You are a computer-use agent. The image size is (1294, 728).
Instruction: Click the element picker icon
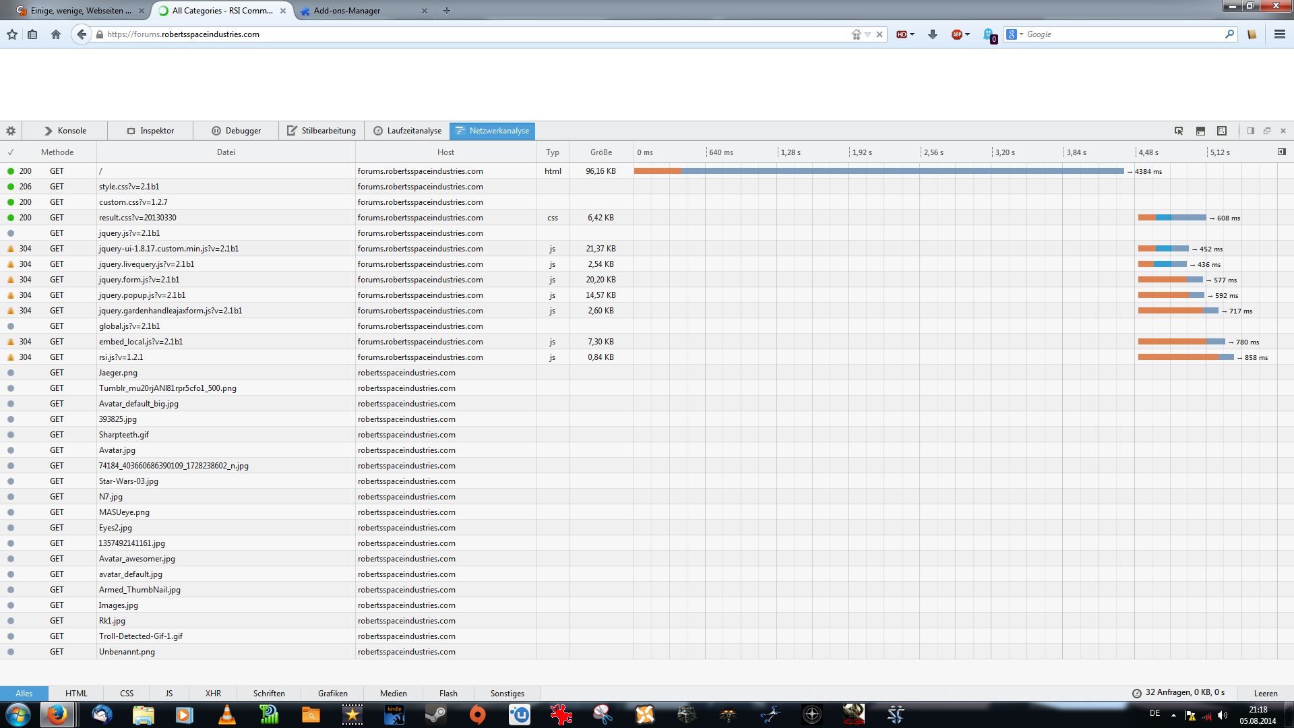pos(1179,131)
